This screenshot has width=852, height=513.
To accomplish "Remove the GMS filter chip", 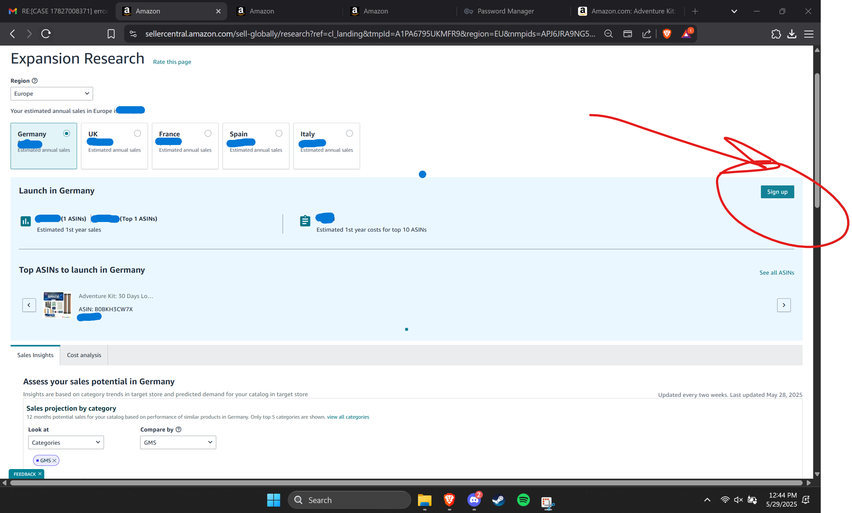I will click(x=54, y=460).
